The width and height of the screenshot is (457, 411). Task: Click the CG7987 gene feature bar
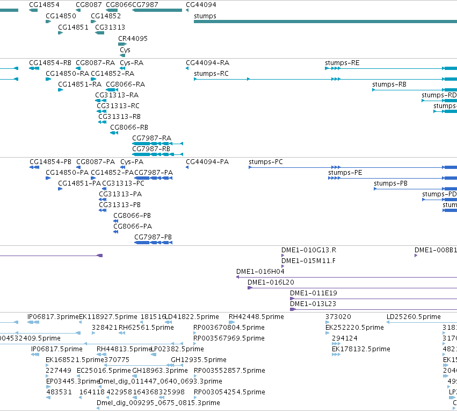[x=157, y=10]
